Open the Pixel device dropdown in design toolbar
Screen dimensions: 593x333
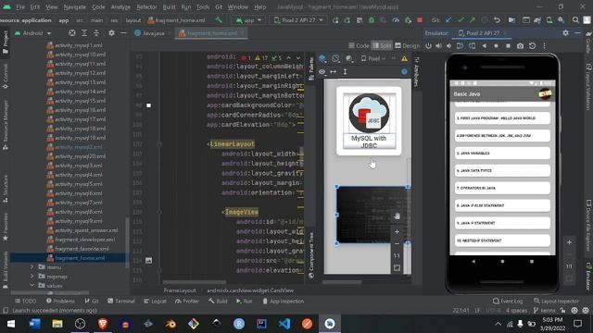(373, 58)
